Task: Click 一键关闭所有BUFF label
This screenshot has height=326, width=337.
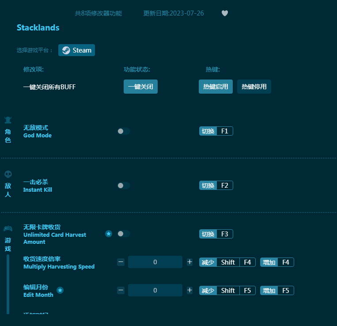Action: pos(49,87)
